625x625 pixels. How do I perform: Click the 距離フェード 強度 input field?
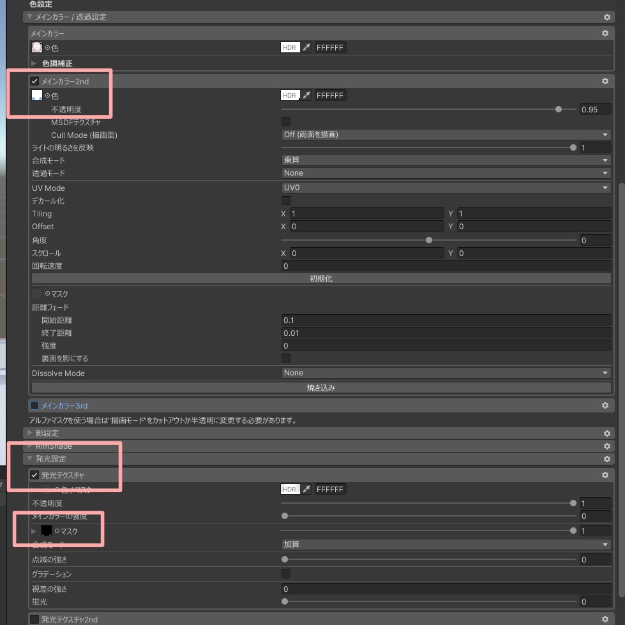446,345
